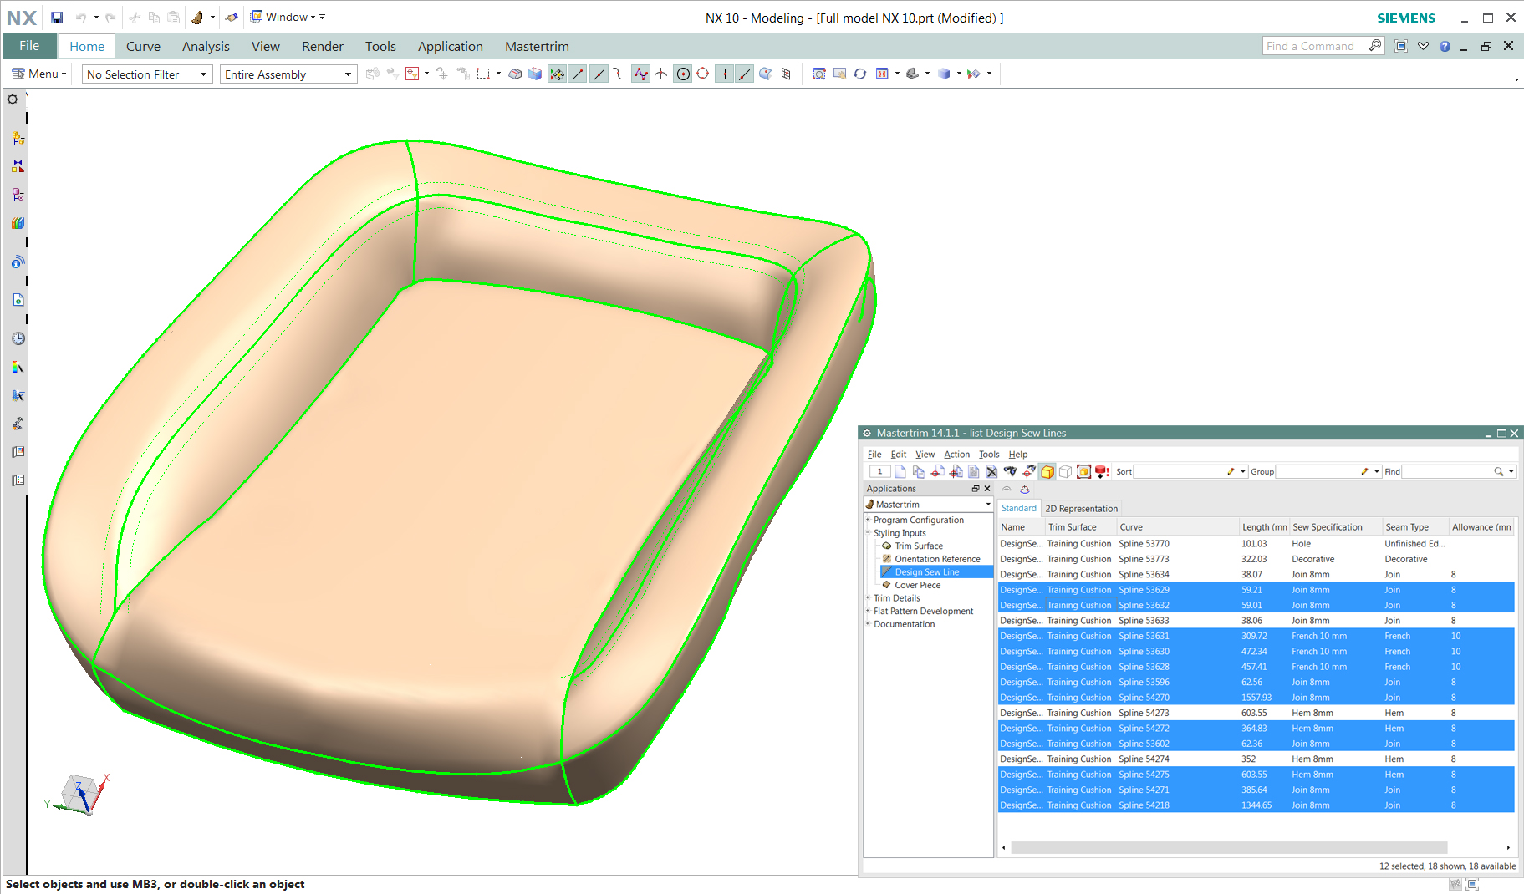Screen dimensions: 1524x894
Task: Select the wireframe cube icon in Mastertrim toolbar
Action: point(1066,471)
